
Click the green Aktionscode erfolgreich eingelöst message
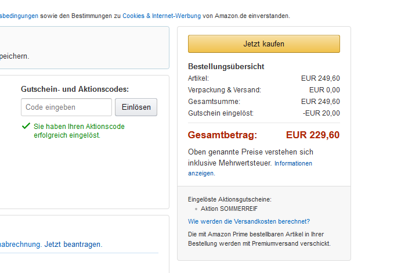click(79, 131)
